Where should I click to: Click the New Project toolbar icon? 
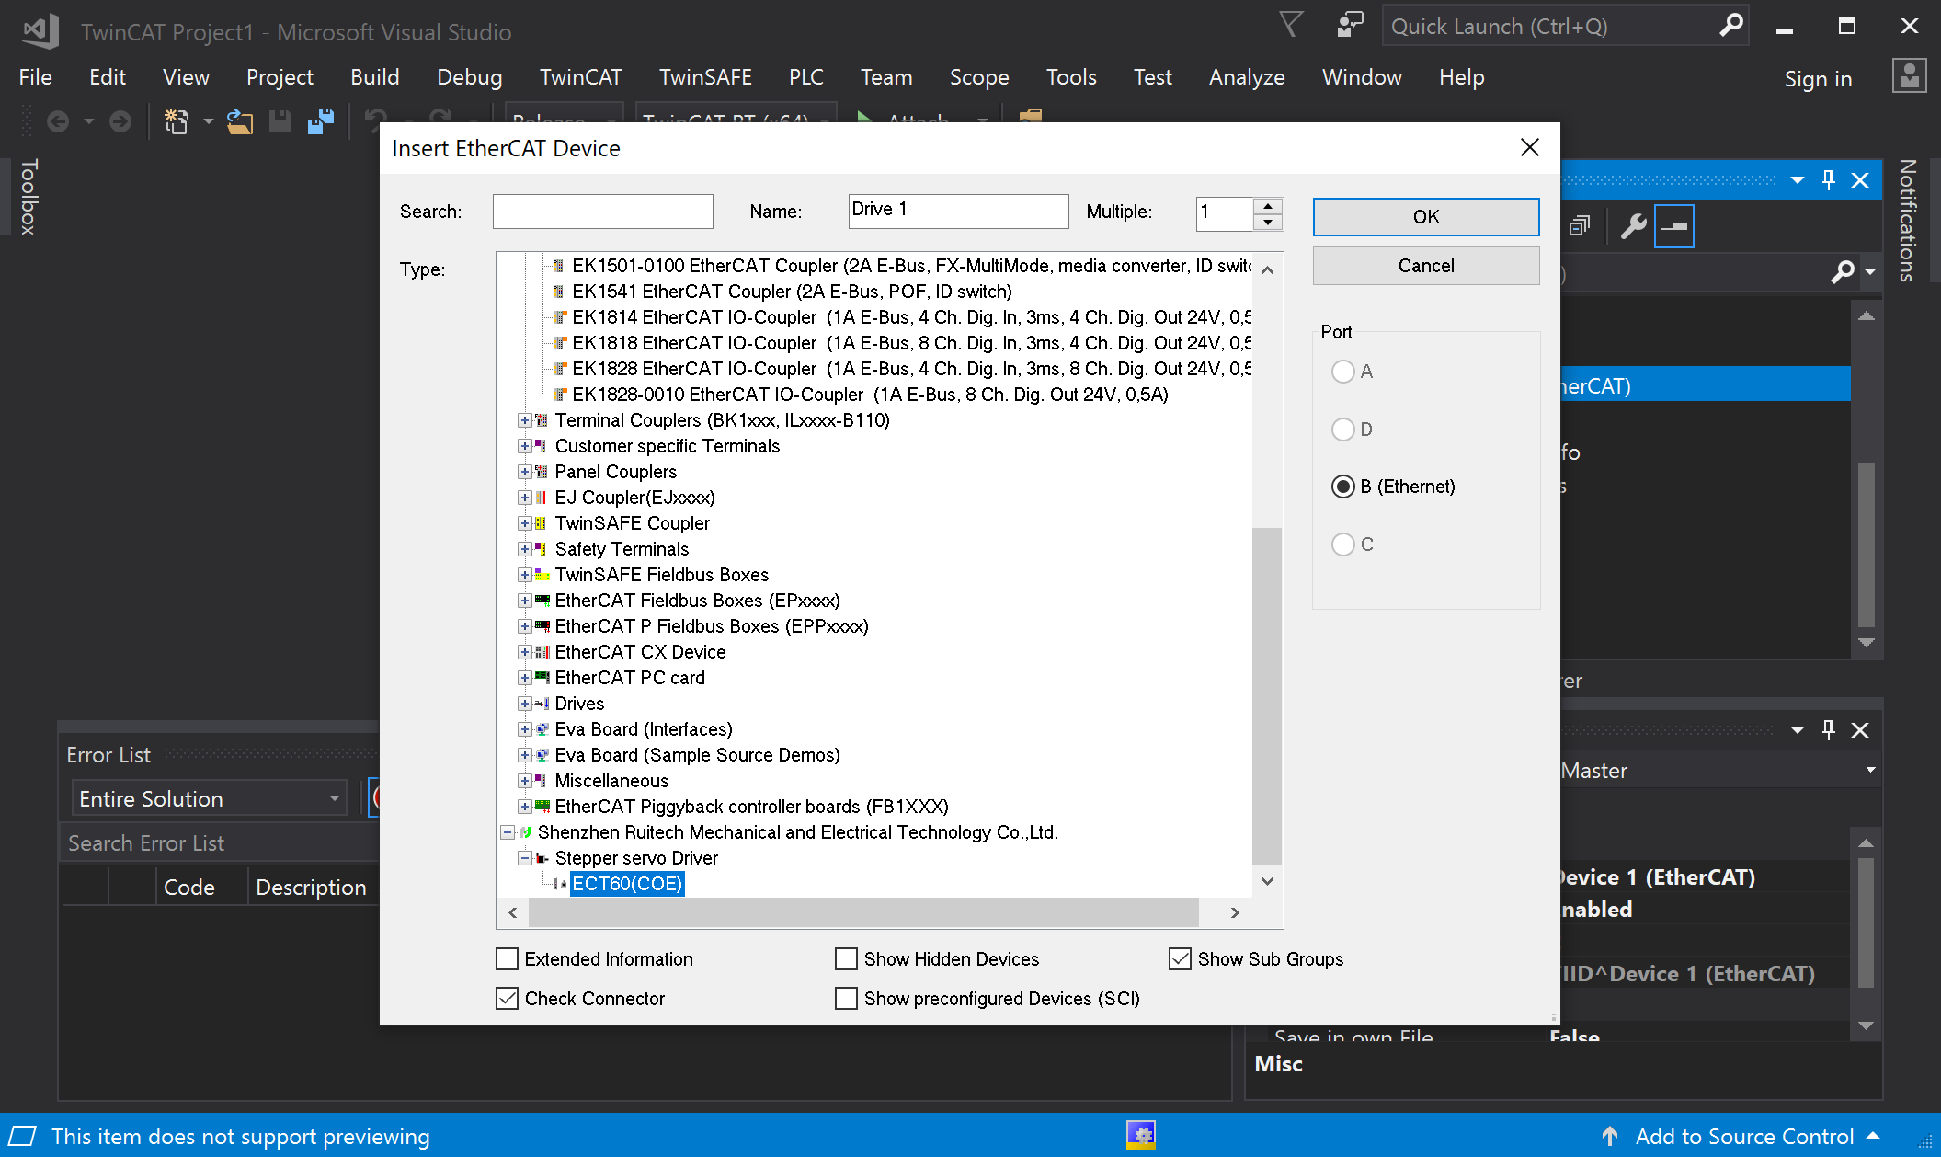pos(176,120)
